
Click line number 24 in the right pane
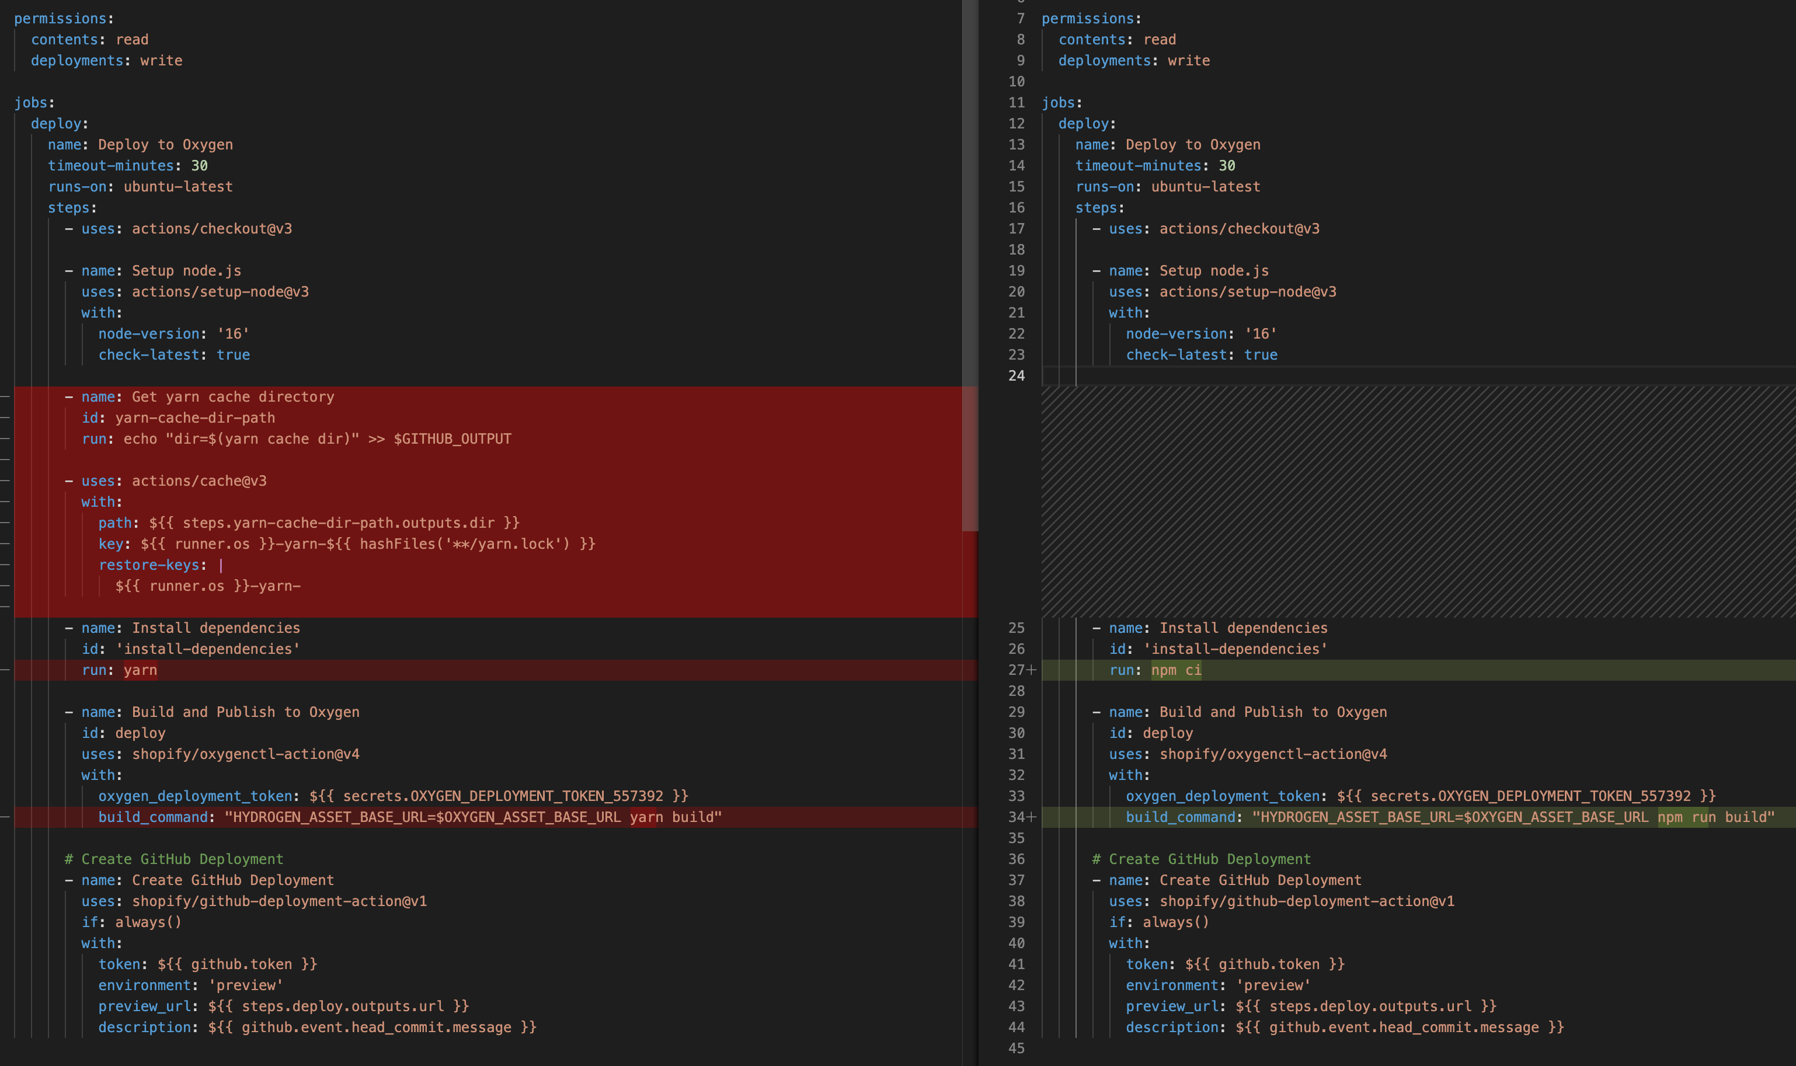click(1017, 376)
